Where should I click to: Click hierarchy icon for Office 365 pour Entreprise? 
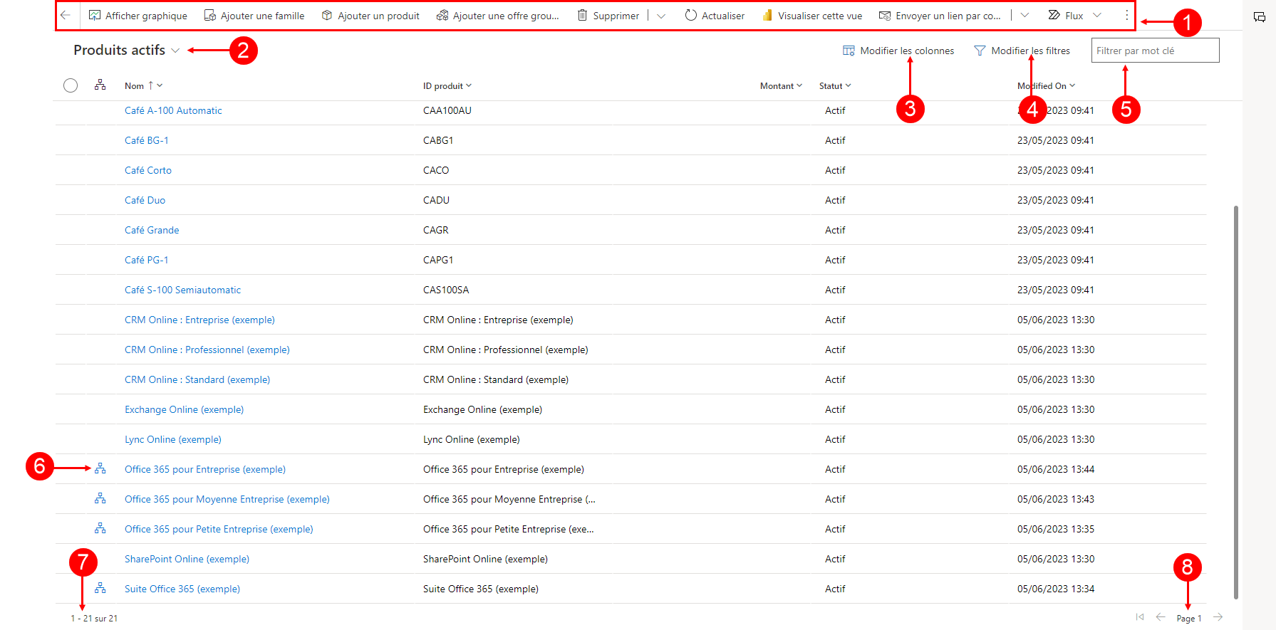tap(100, 468)
